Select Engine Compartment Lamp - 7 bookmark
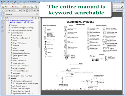The height and width of the screenshot is (96, 125). 22,94
